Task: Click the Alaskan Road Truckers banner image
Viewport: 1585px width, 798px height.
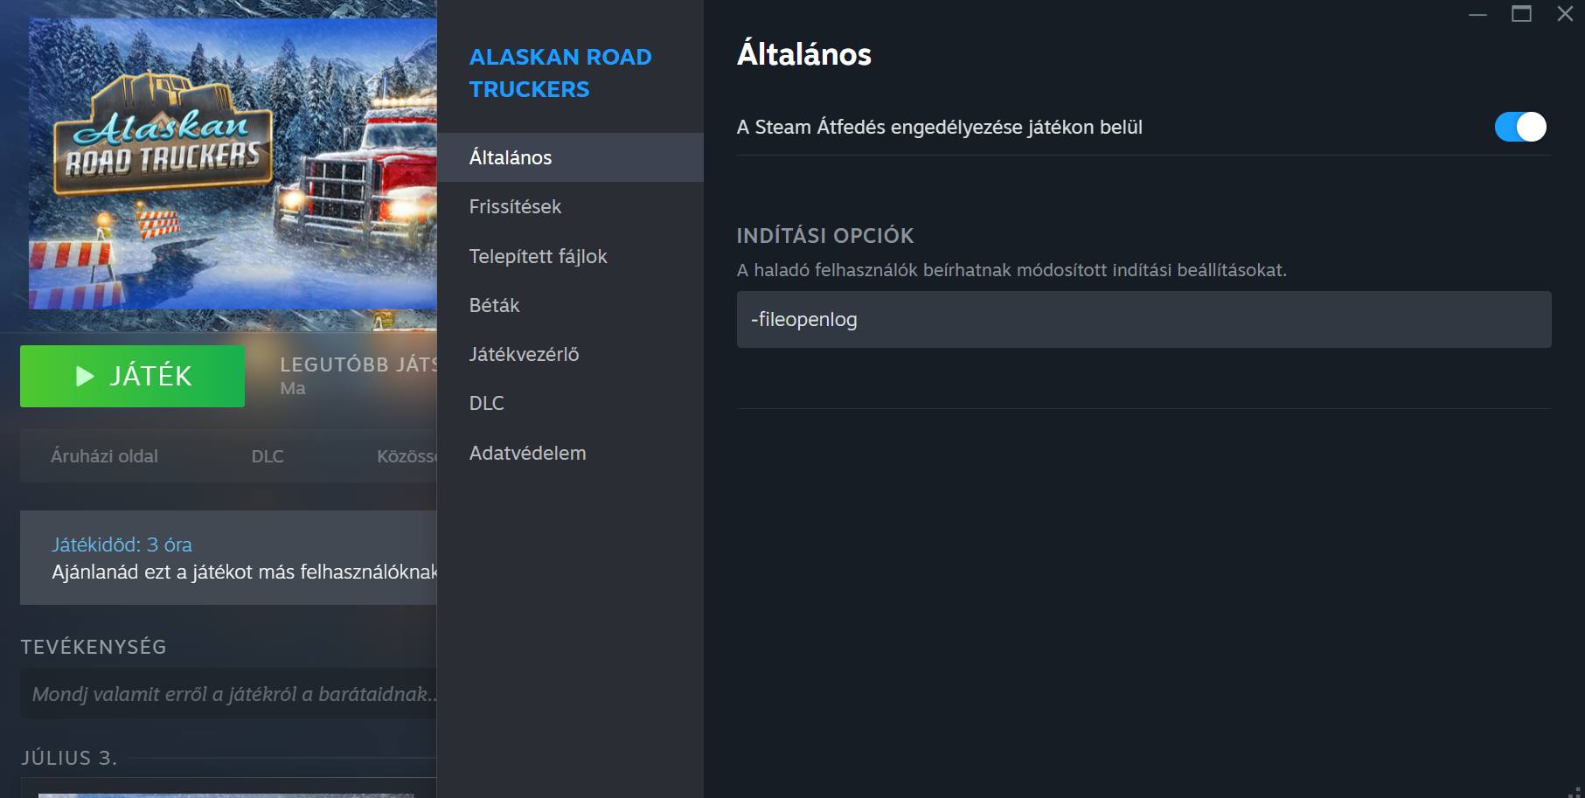Action: (x=233, y=164)
